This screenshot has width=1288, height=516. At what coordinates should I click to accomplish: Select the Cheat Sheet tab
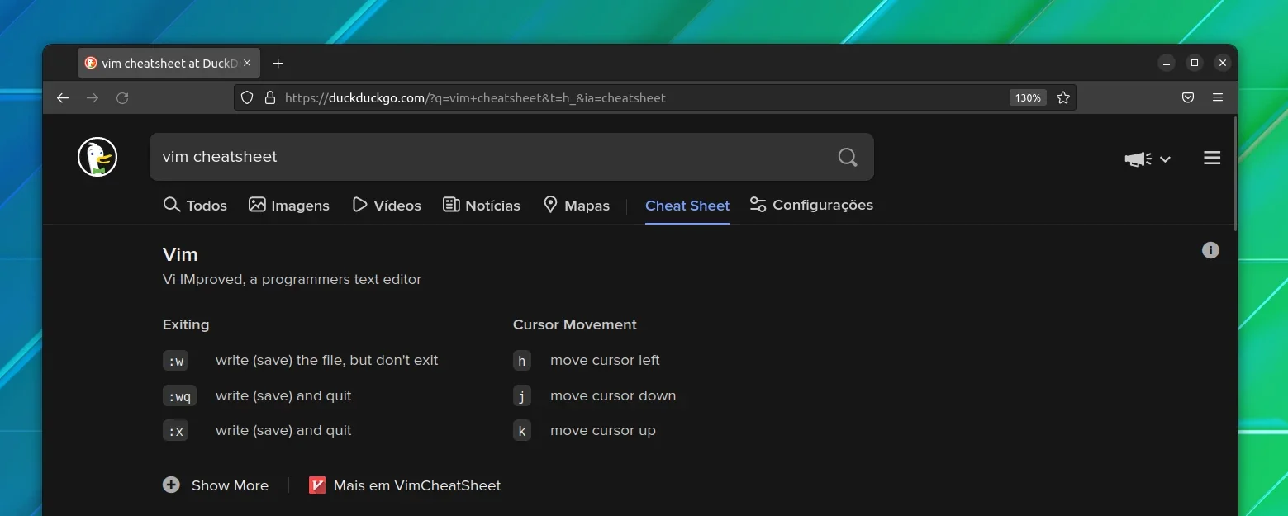(687, 206)
